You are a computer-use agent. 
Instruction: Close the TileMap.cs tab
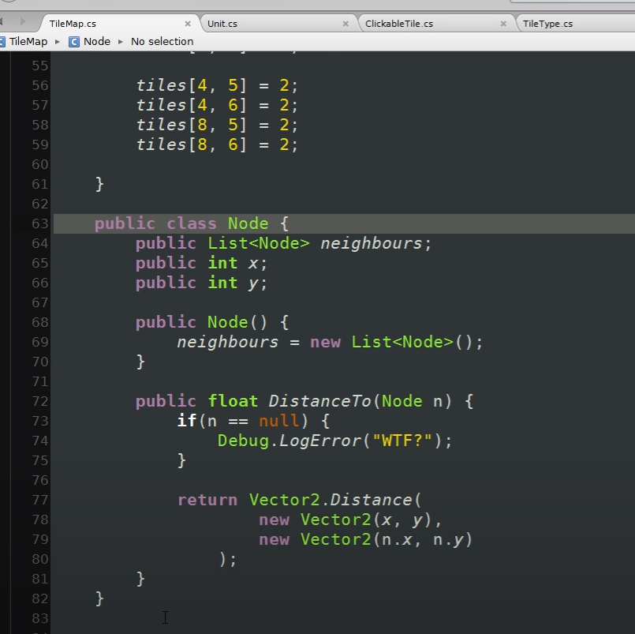(x=188, y=24)
